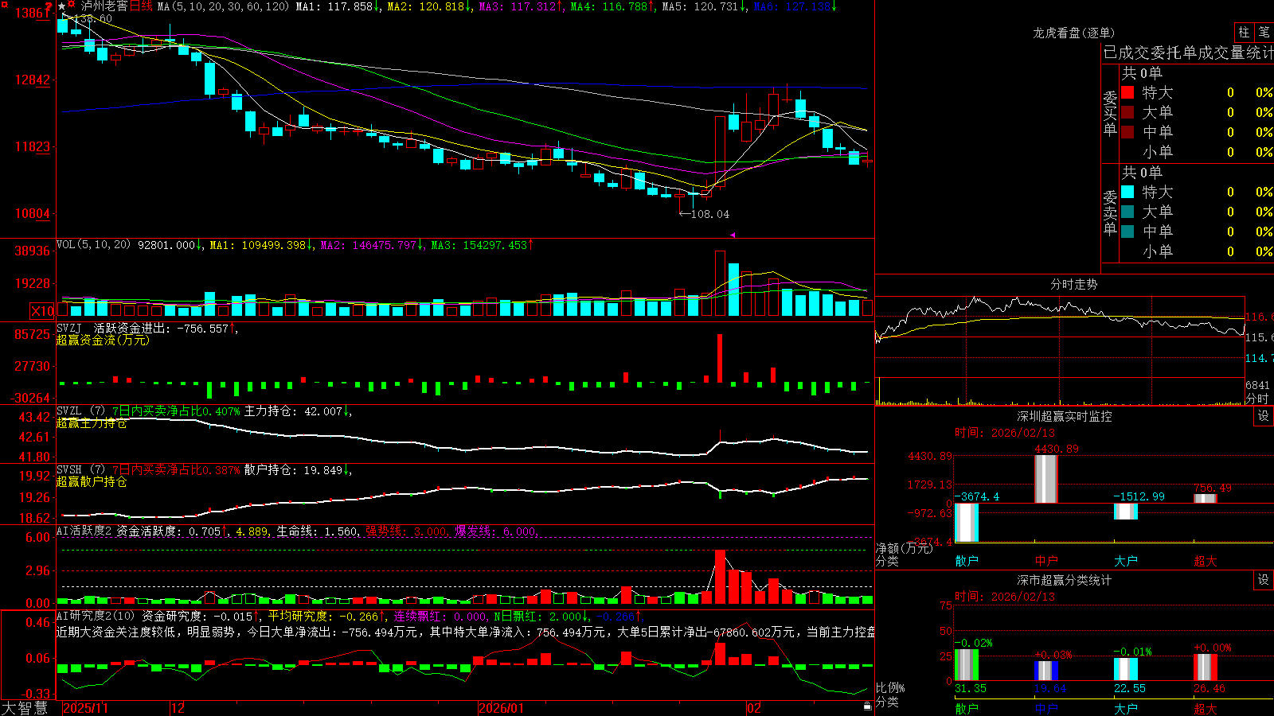Open 设 settings for 深圳超赢实时监控

point(1264,416)
